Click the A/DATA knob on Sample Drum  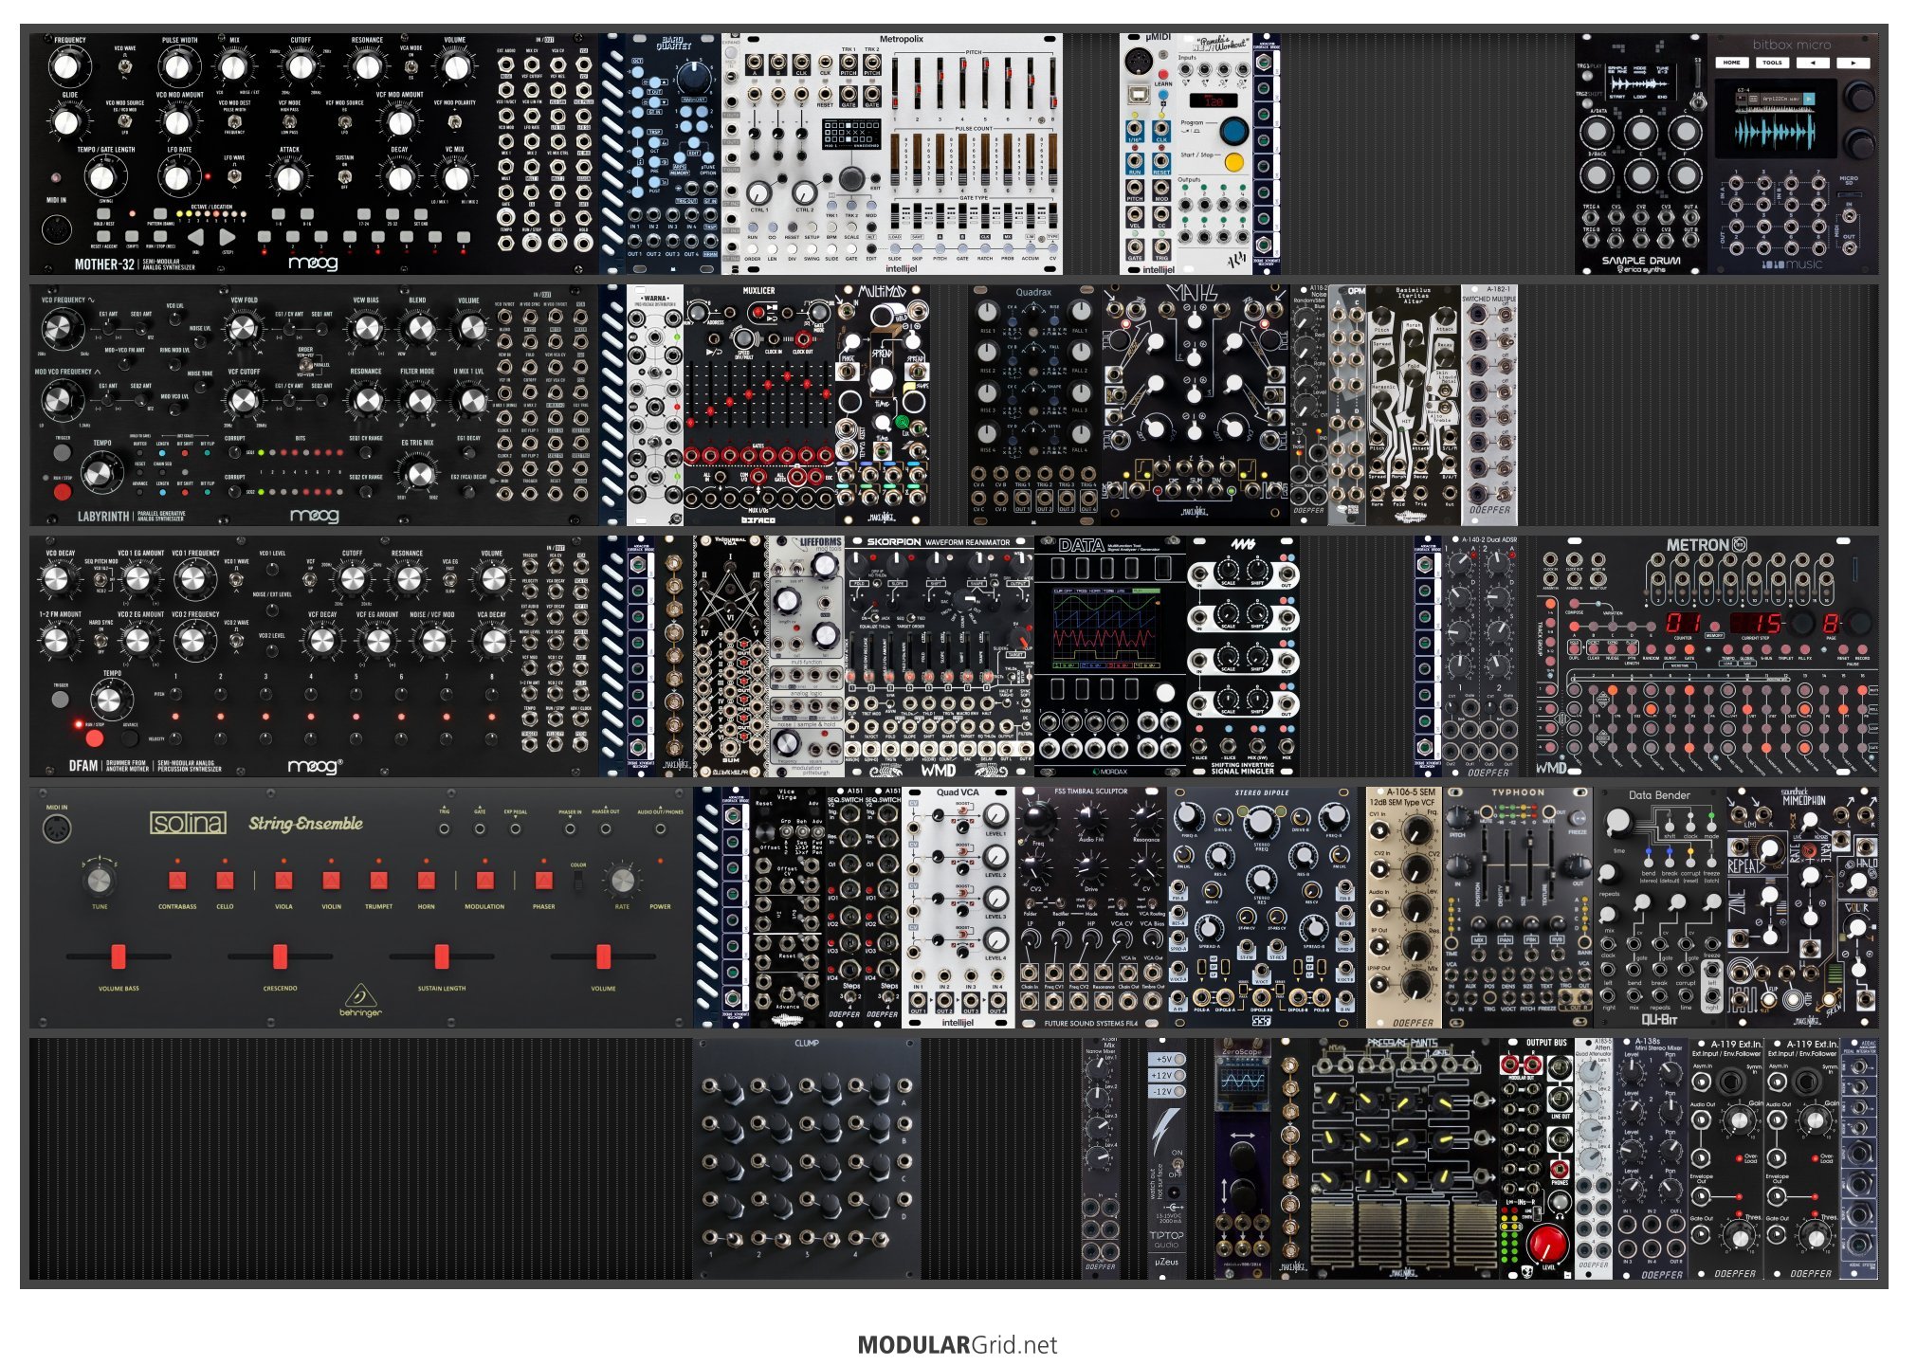pos(1597,131)
